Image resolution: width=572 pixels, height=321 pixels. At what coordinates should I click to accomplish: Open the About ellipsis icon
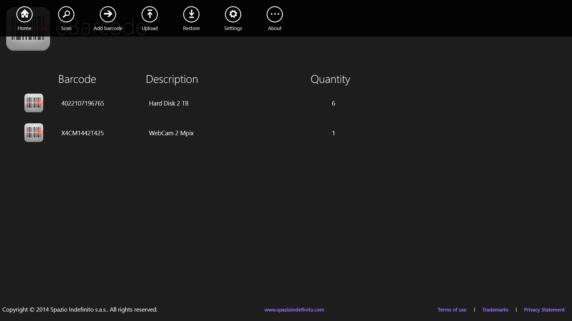point(275,14)
